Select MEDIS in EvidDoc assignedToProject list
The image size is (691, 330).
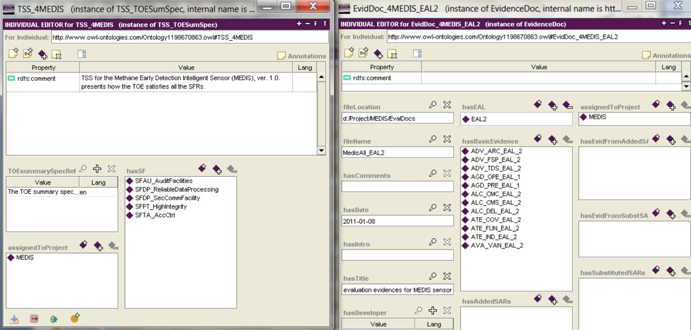click(x=597, y=118)
